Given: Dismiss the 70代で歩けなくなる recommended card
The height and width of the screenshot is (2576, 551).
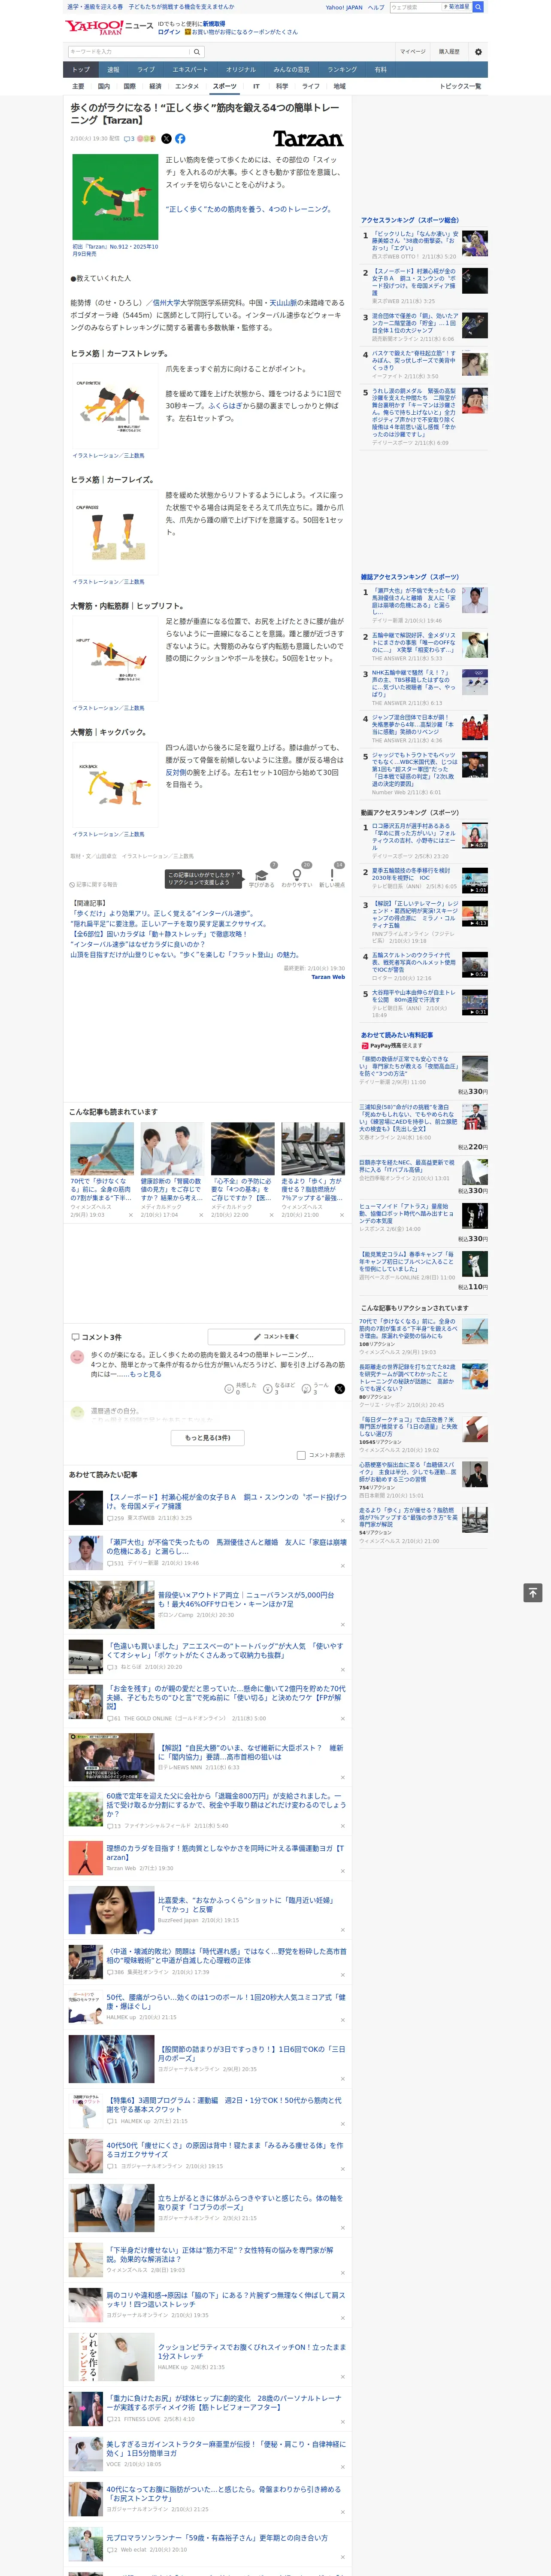Looking at the screenshot, I should click(130, 1215).
